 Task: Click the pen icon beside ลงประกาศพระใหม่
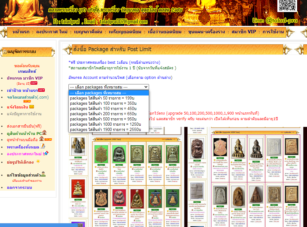[x=46, y=153]
